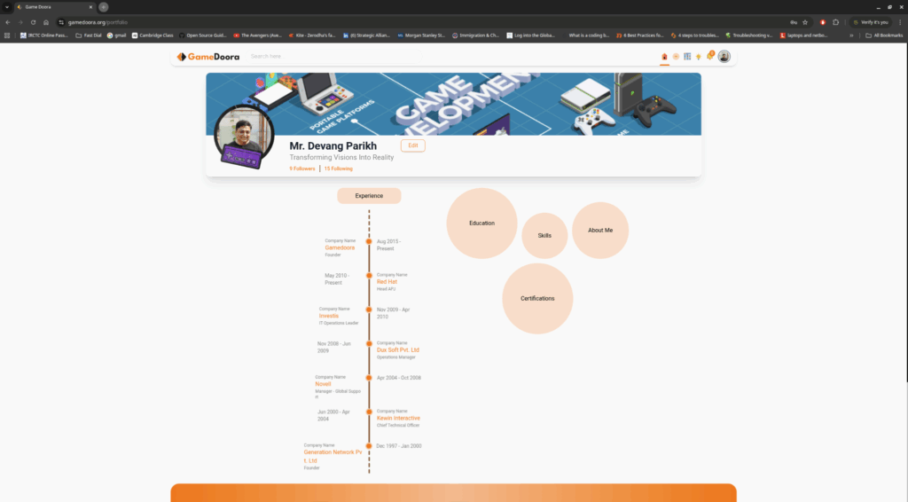Click the GameDoora logo

pos(204,57)
